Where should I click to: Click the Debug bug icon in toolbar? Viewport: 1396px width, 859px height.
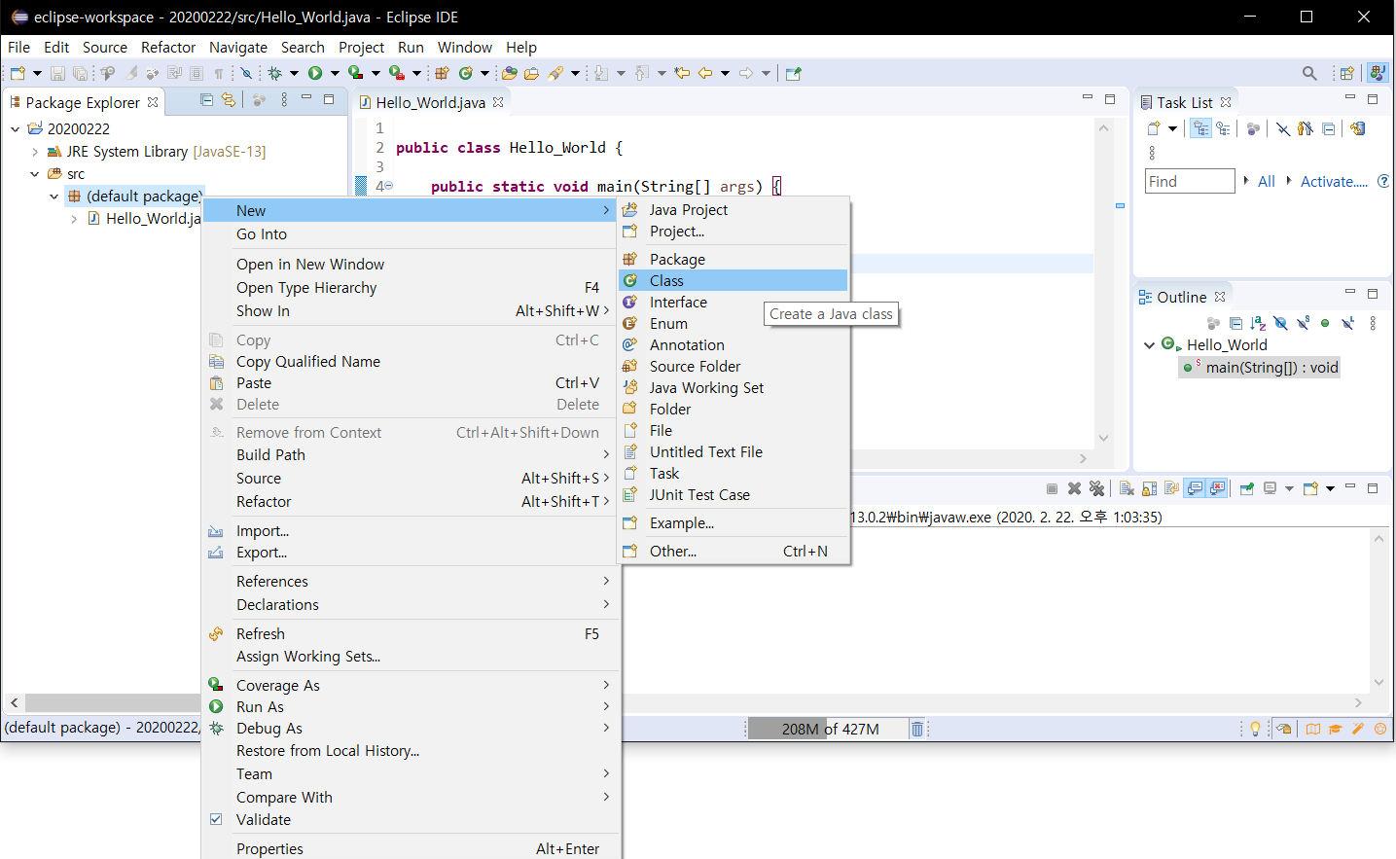pyautogui.click(x=274, y=73)
